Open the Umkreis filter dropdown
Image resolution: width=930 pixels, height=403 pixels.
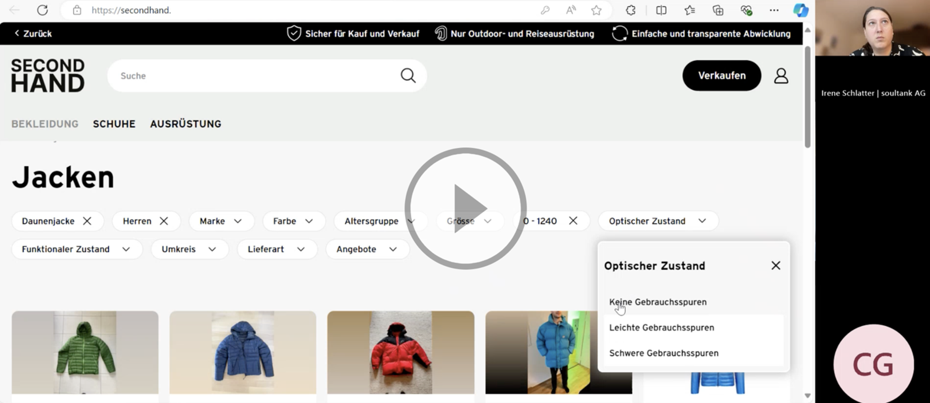189,249
